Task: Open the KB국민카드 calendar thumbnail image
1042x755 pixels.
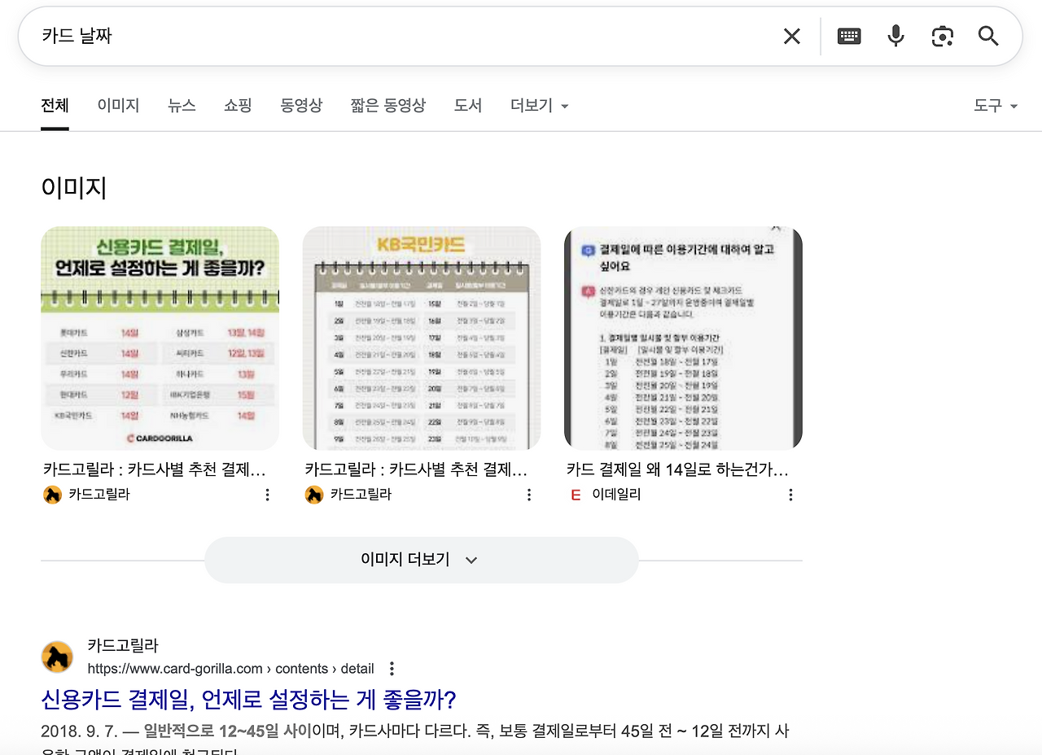Action: [421, 338]
